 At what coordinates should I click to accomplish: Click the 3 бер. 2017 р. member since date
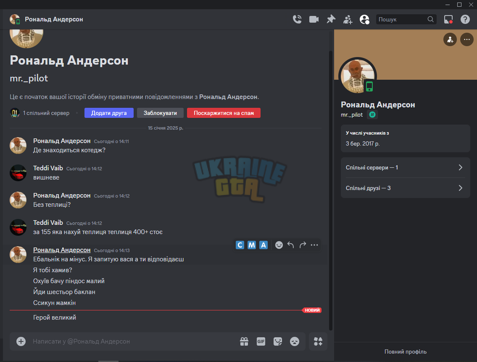[x=363, y=143]
